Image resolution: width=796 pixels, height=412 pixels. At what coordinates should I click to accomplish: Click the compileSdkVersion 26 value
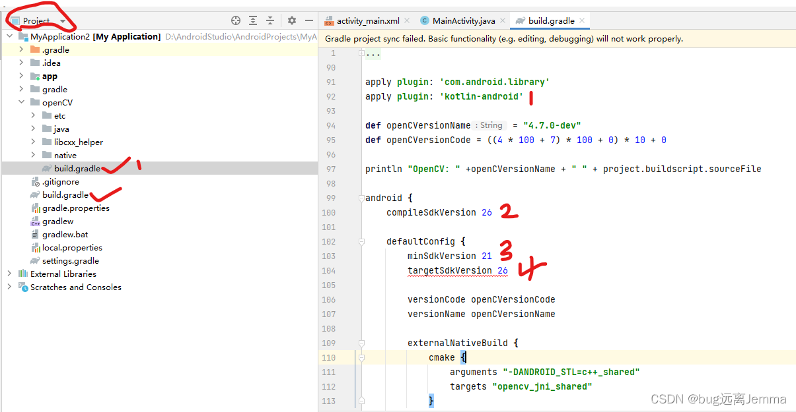pos(487,212)
